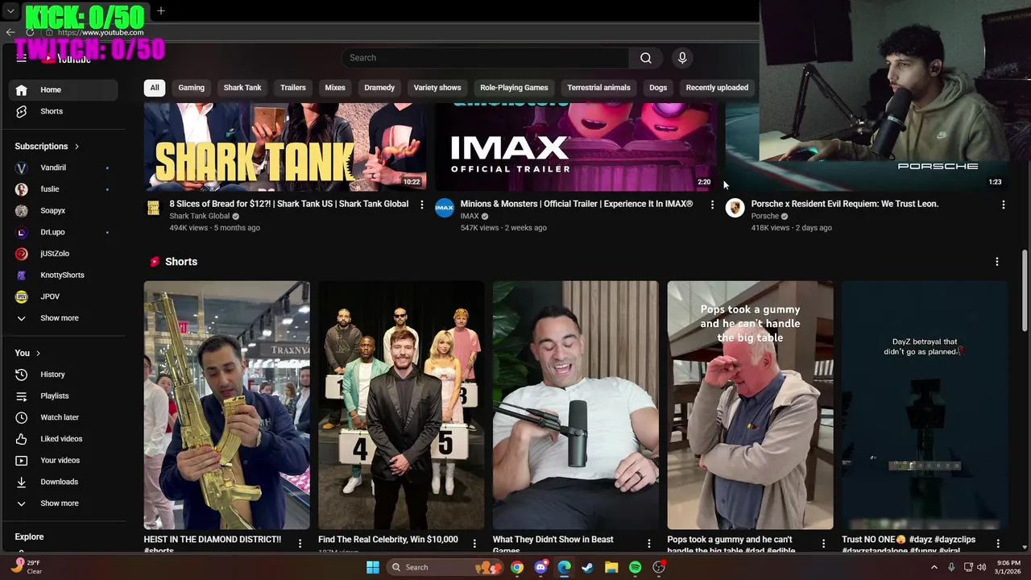Image resolution: width=1031 pixels, height=580 pixels.
Task: Open Porsche x Resident Evil Requiem title
Action: [844, 204]
